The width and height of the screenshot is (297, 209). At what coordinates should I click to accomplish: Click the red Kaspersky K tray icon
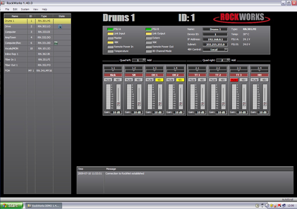click(x=280, y=206)
